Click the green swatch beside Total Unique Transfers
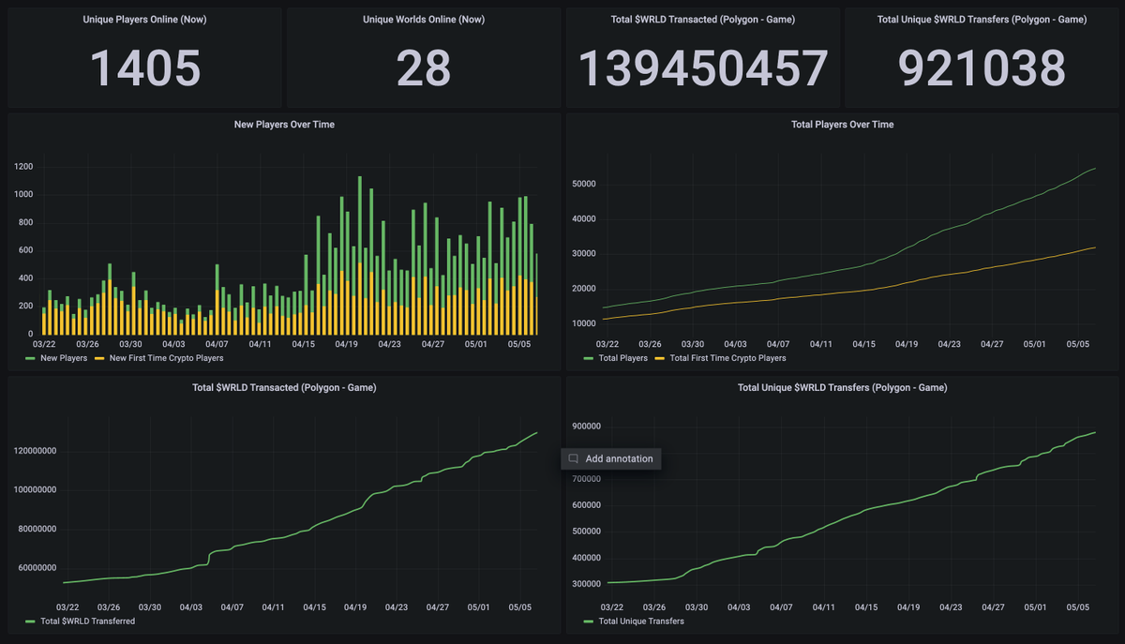 pyautogui.click(x=589, y=621)
